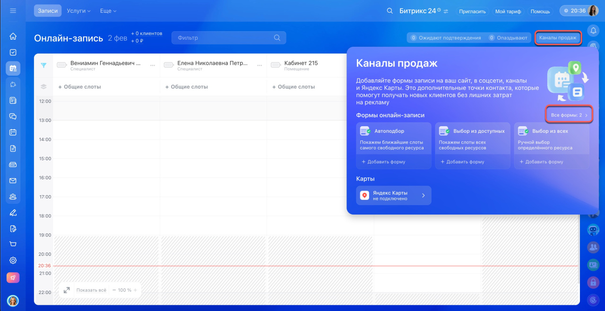The image size is (605, 311).
Task: Open Все формы: 2 list
Action: click(569, 115)
